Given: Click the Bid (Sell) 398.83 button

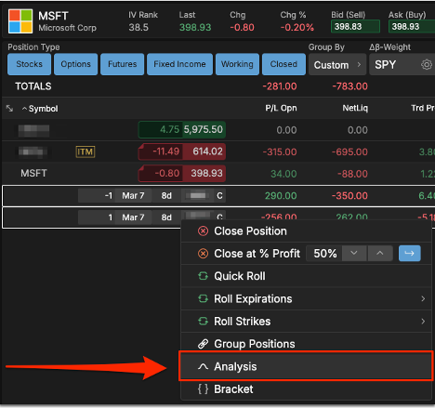Looking at the screenshot, I should [355, 27].
